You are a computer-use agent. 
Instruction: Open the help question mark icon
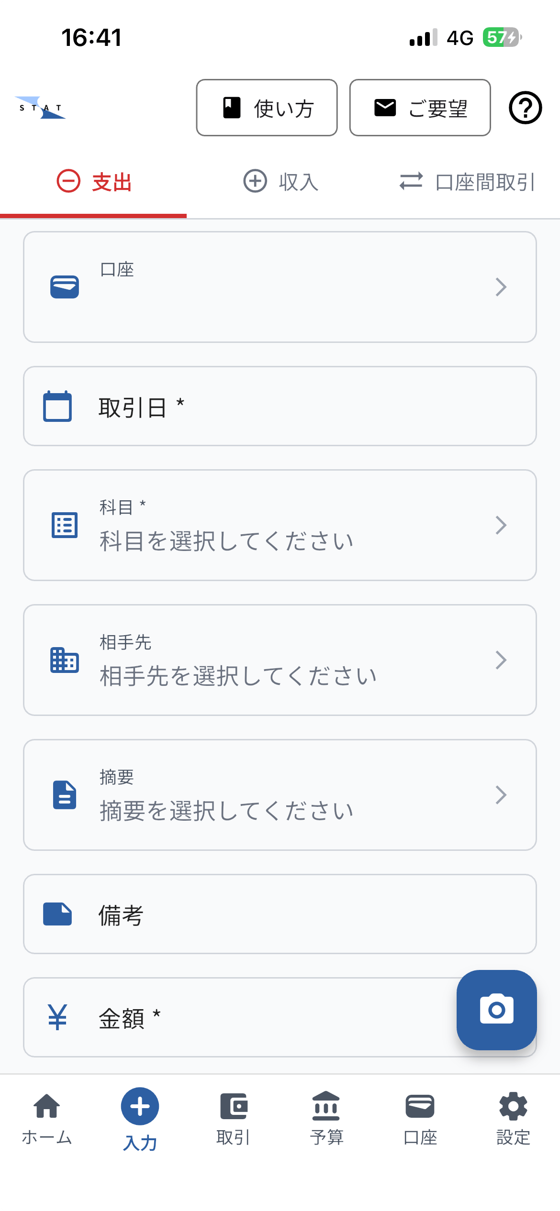click(x=525, y=108)
